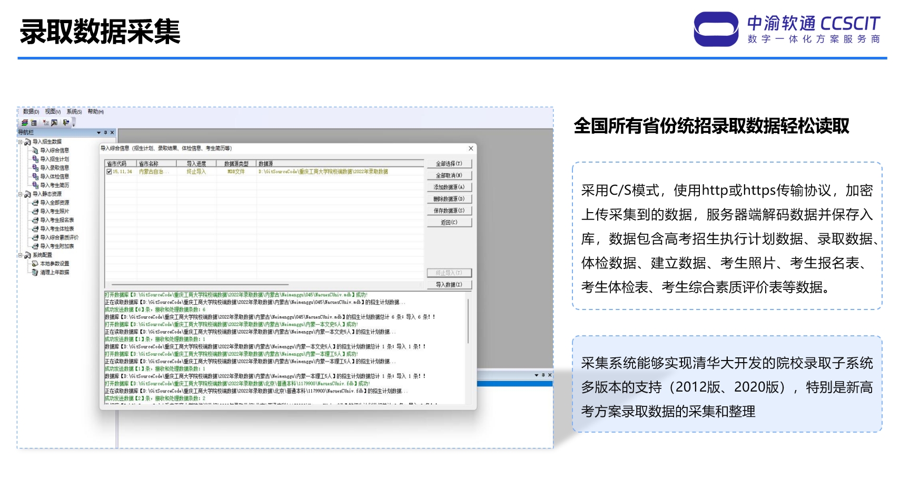
Task: Select 导入考生简历 in navigation tree
Action: [x=55, y=185]
